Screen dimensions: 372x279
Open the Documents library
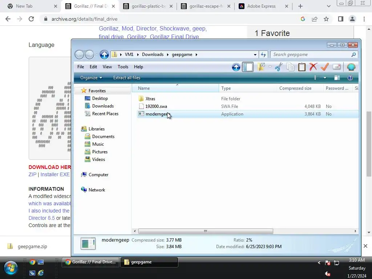click(x=103, y=137)
